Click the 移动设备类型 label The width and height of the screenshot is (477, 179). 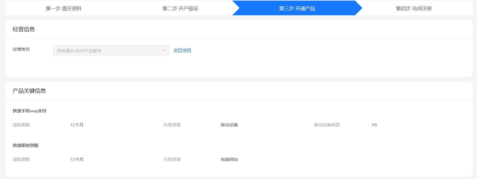[327, 125]
